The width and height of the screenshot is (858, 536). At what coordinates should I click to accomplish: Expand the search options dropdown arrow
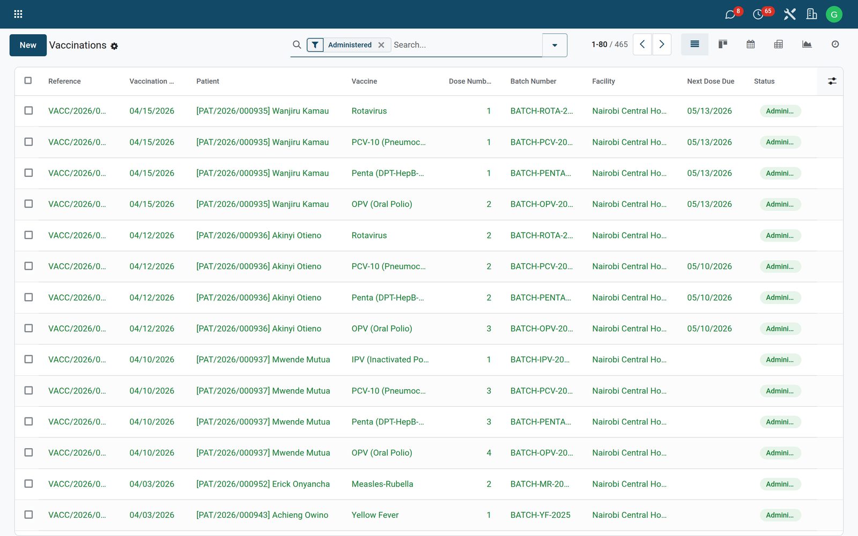pyautogui.click(x=554, y=45)
